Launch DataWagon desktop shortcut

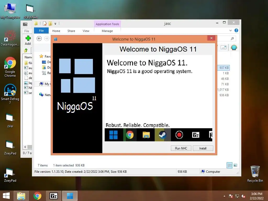10,38
